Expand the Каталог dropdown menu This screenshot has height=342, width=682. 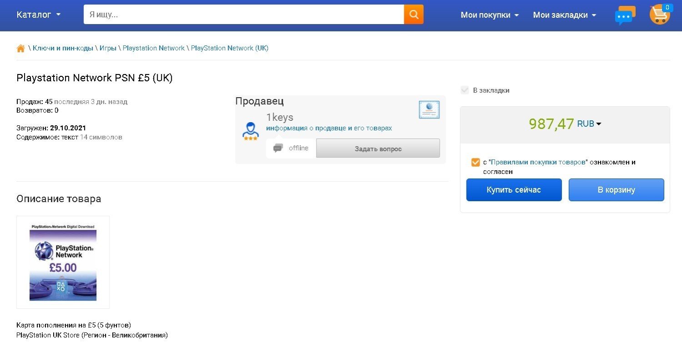39,15
